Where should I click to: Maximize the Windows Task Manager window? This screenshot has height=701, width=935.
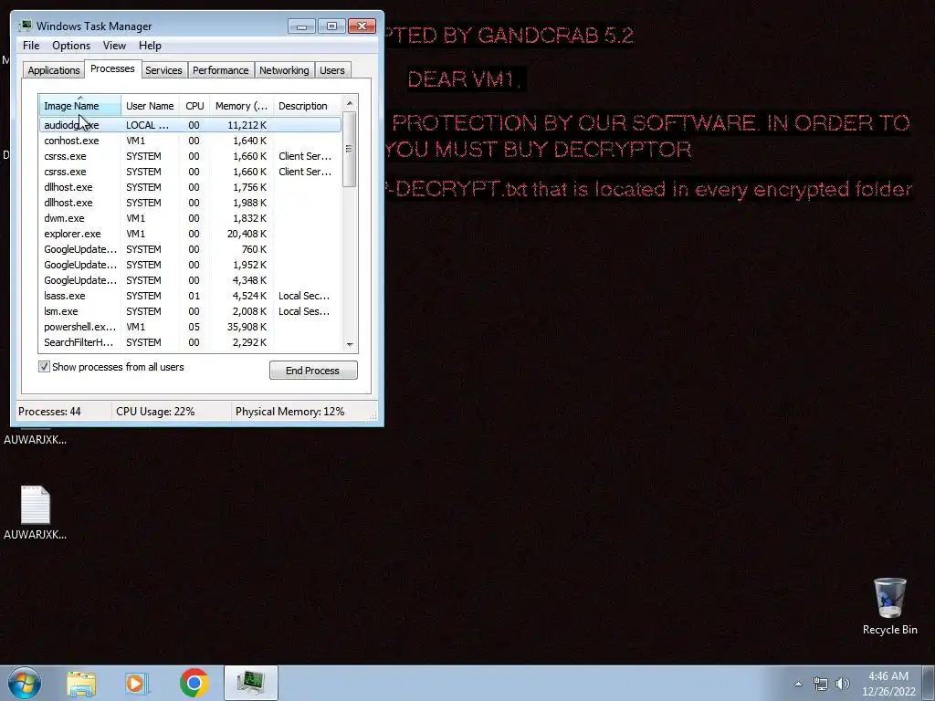coord(331,26)
